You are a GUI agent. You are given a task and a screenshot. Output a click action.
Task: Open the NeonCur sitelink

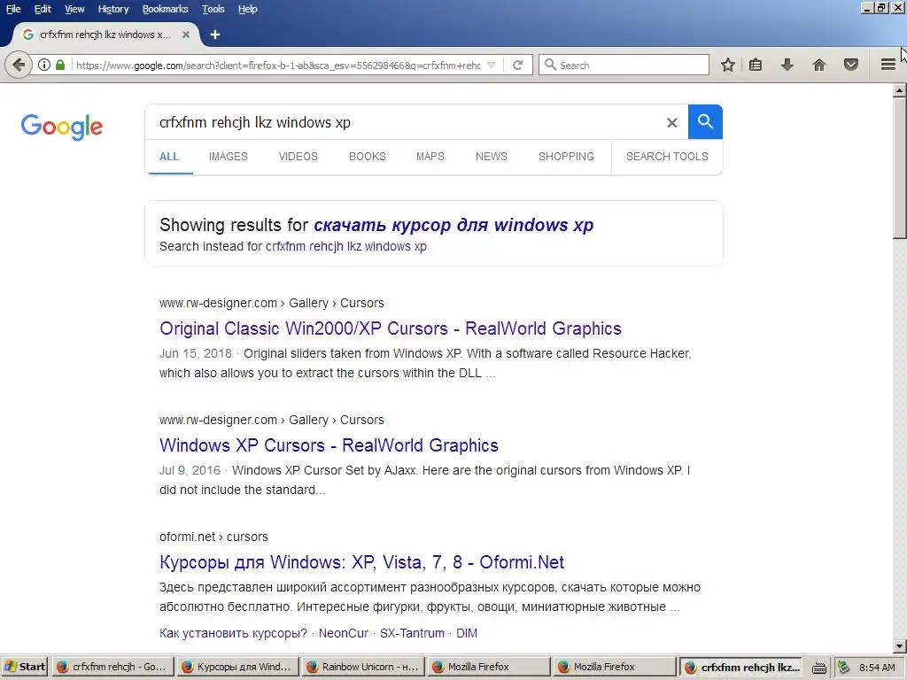344,633
